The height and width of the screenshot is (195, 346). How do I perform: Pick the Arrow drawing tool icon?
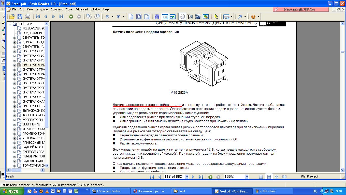[240, 17]
